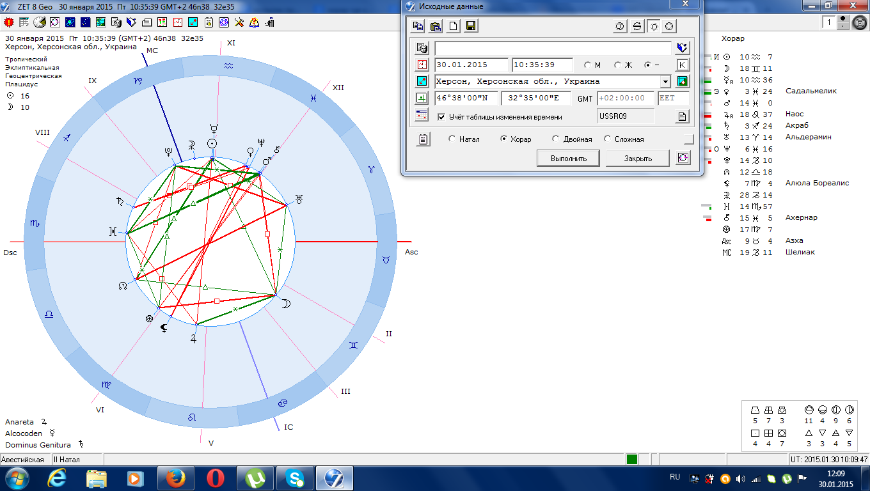The image size is (870, 491).
Task: Select the Двойная chart type radio
Action: click(572, 139)
